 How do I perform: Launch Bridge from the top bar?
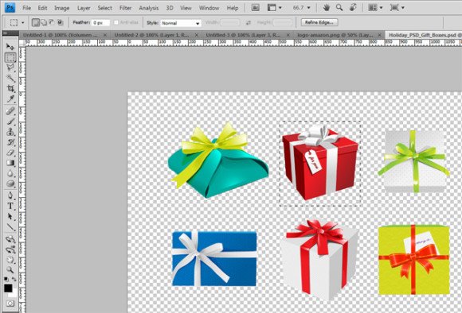coord(256,8)
